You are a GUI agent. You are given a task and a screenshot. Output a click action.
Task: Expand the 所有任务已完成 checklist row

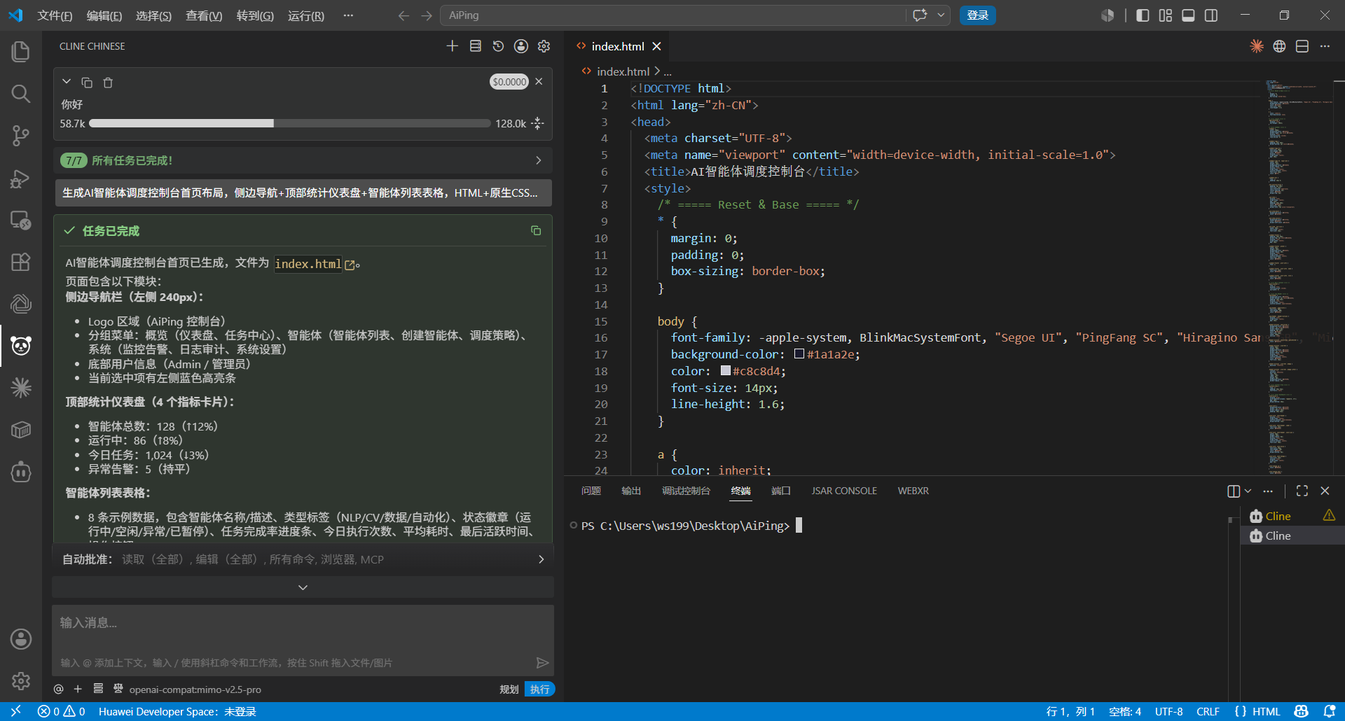tap(303, 160)
